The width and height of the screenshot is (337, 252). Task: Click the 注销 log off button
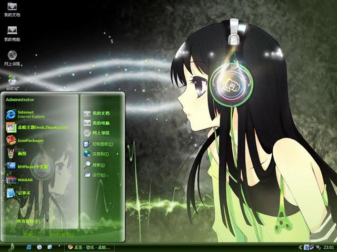pyautogui.click(x=30, y=235)
